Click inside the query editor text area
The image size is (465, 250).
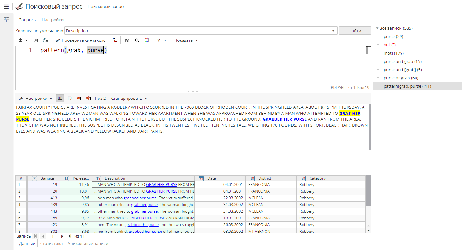pyautogui.click(x=191, y=68)
